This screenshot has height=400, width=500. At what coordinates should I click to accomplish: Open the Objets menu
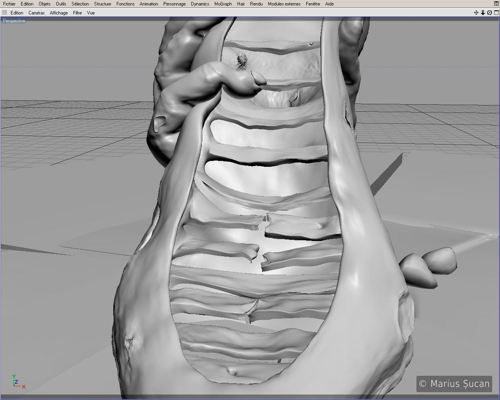point(45,4)
